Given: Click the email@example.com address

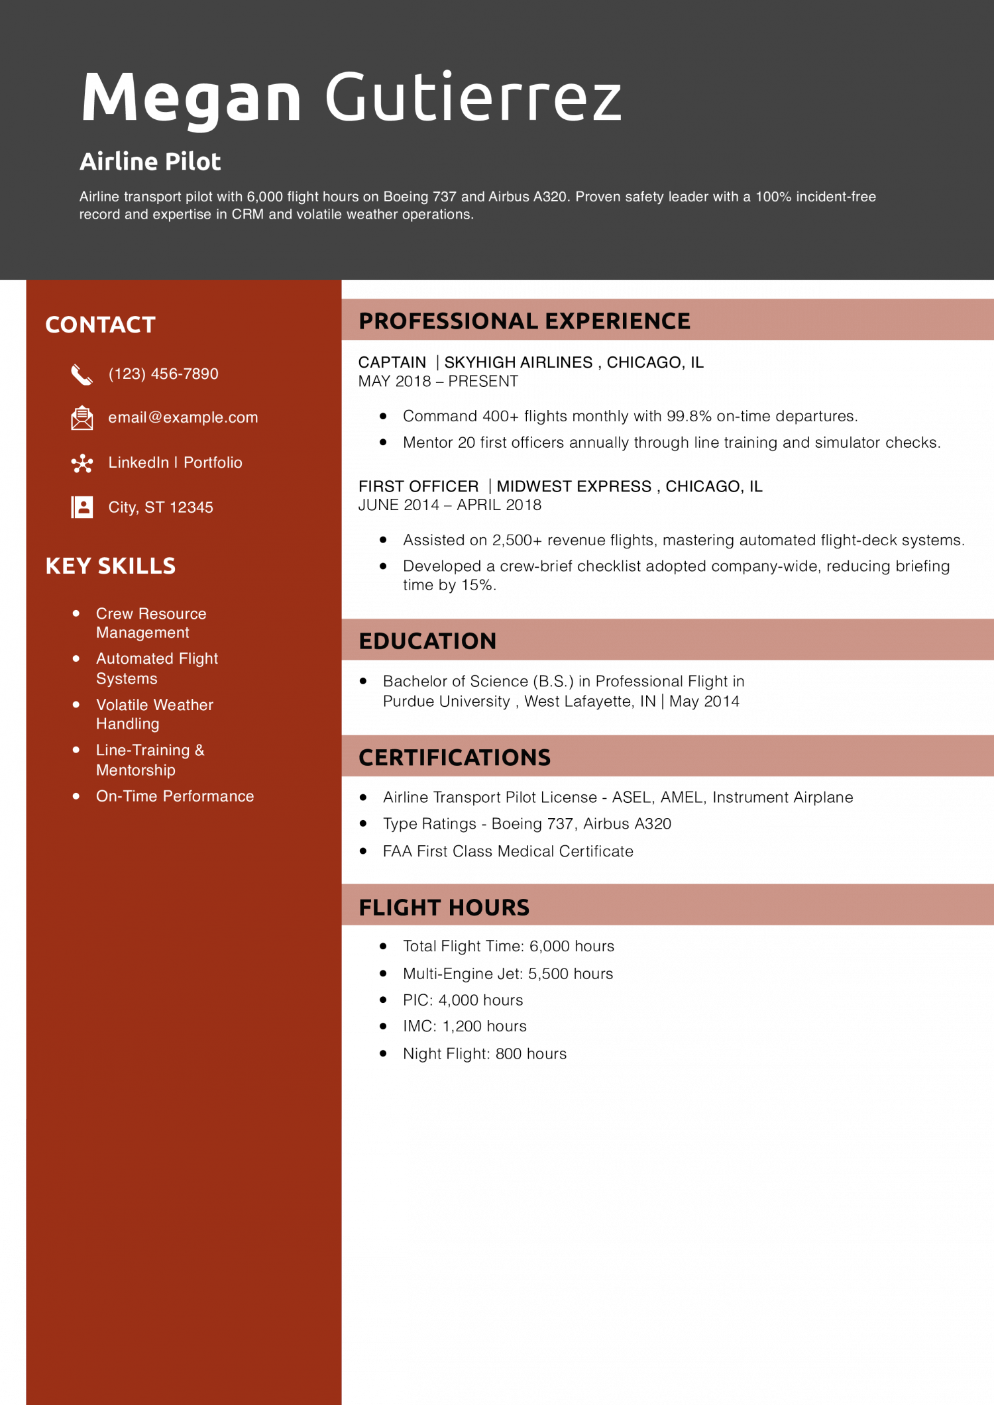Looking at the screenshot, I should pos(183,417).
